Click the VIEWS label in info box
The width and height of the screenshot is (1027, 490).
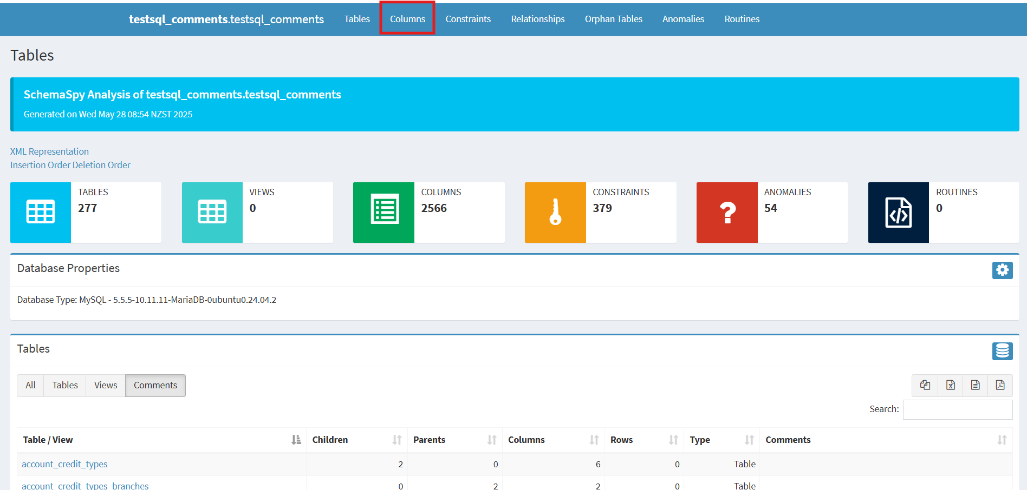click(262, 192)
